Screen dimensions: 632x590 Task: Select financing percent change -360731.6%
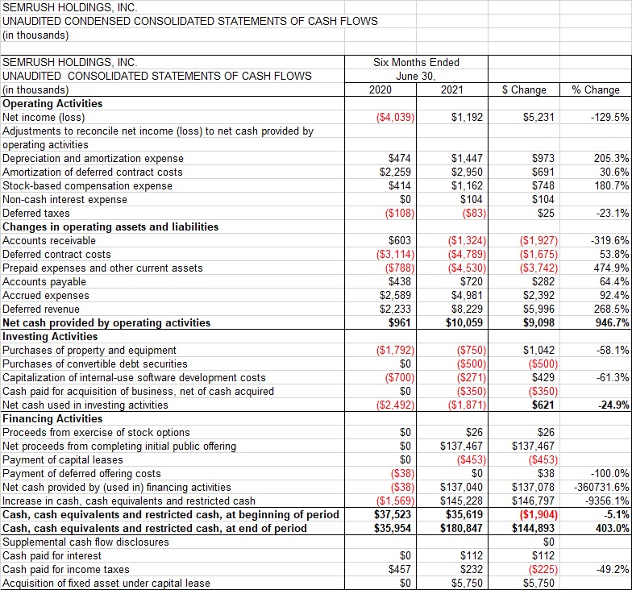(x=601, y=487)
